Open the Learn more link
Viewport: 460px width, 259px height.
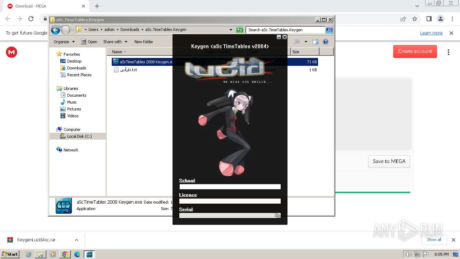[x=431, y=33]
